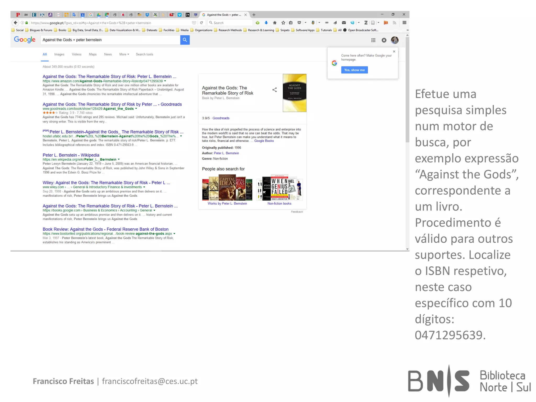
Task: Click the Google notifications bell icon
Action: coord(384,40)
